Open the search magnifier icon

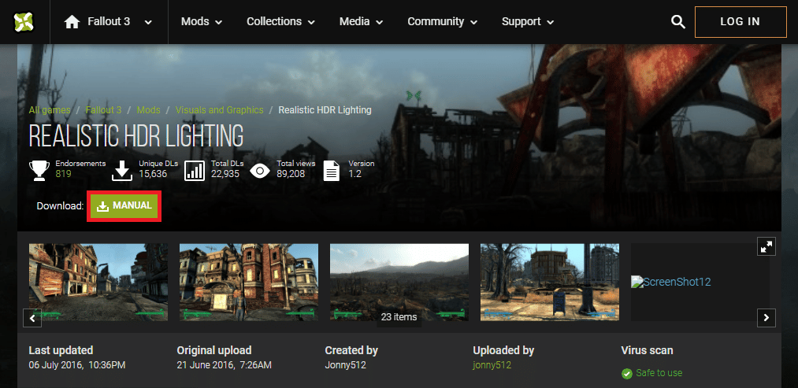(678, 22)
